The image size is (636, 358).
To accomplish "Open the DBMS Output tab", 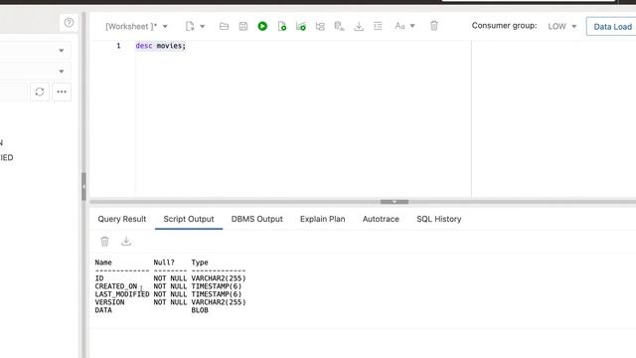I will 256,219.
